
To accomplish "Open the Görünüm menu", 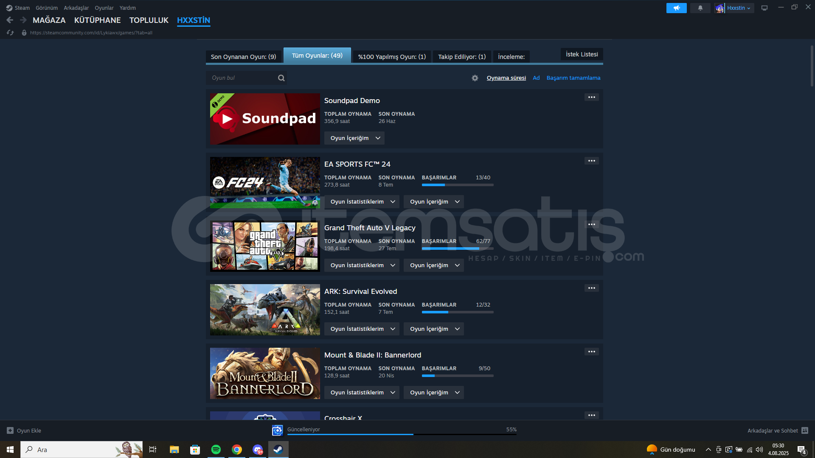I will [x=47, y=8].
